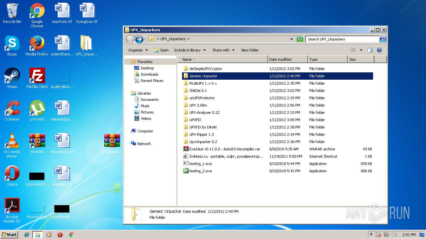This screenshot has width=426, height=239.
Task: Refresh the UPX_Unpackers folder view
Action: (300, 39)
